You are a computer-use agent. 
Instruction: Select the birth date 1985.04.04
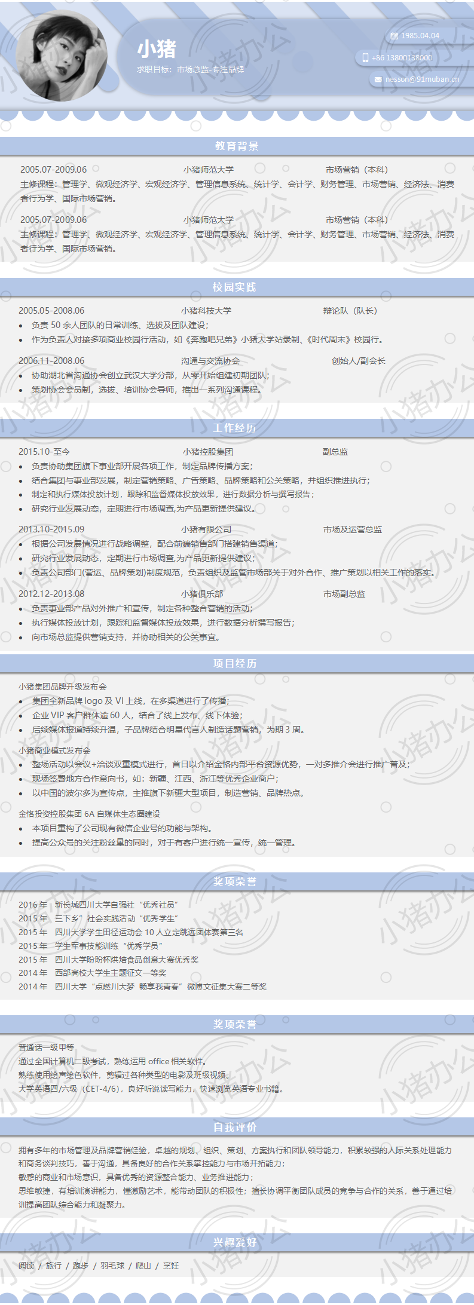420,36
